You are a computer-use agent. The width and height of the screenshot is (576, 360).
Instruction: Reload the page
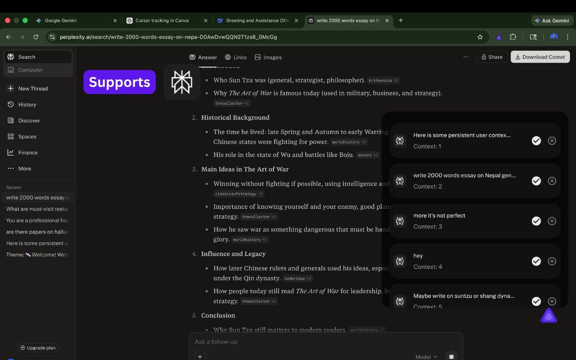(36, 37)
